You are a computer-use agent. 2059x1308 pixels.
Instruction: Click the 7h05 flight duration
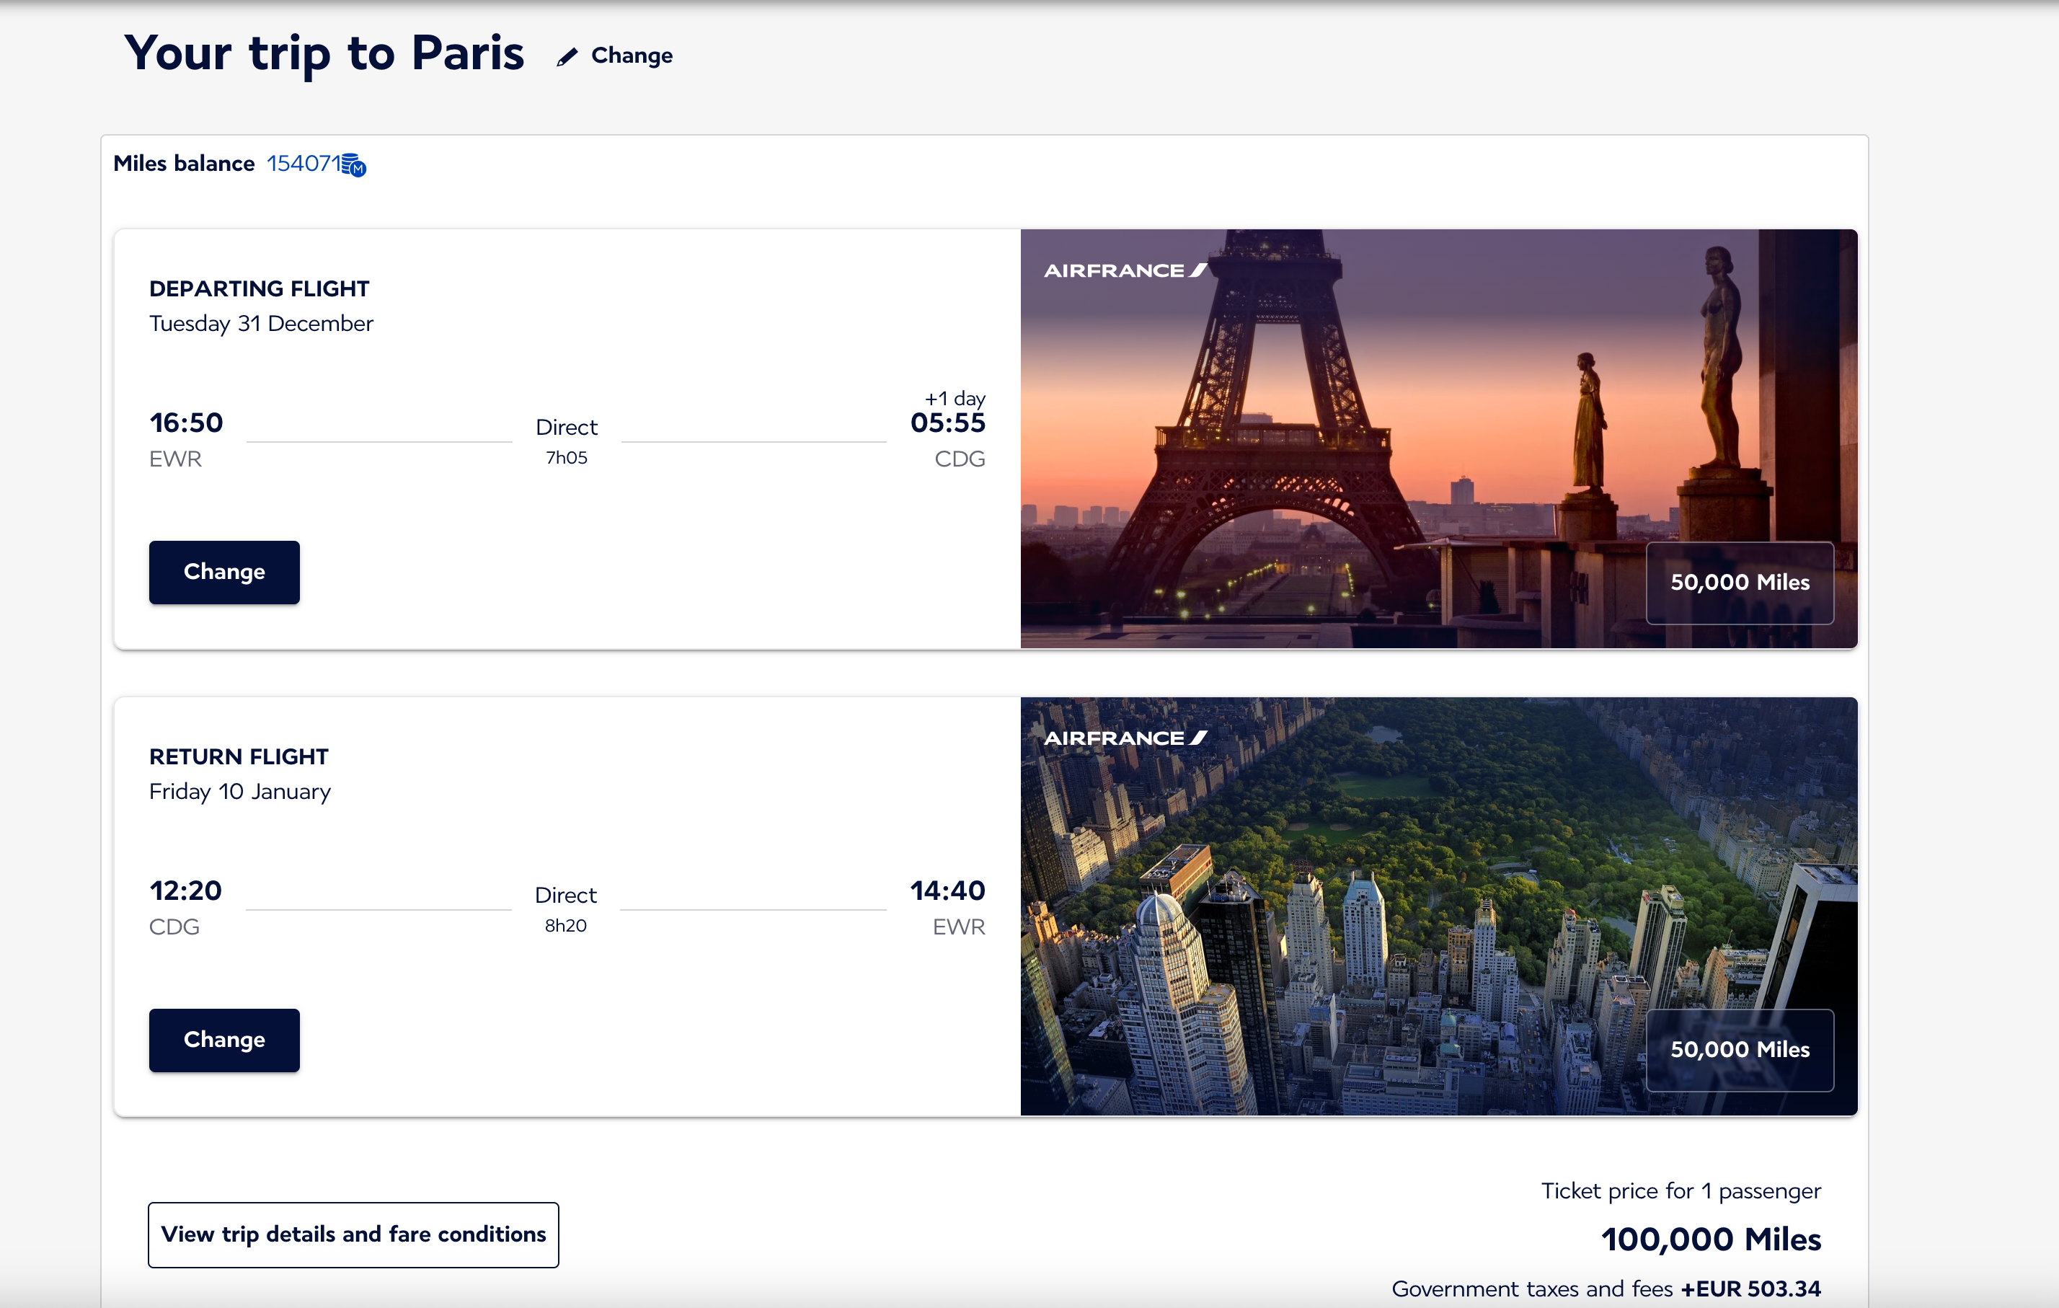click(x=566, y=458)
